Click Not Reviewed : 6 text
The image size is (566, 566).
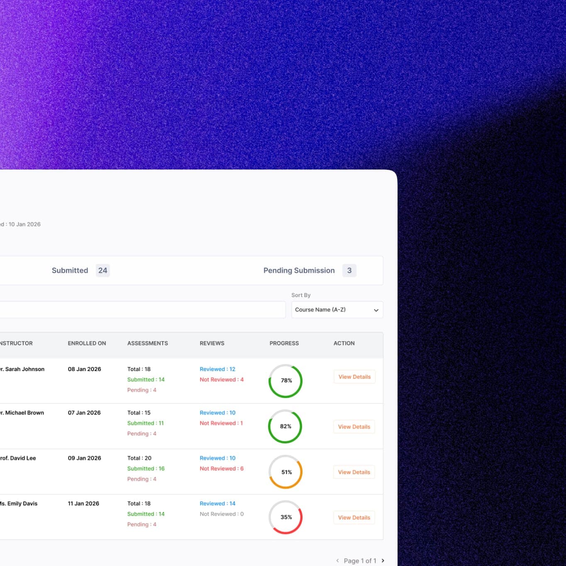[222, 468]
